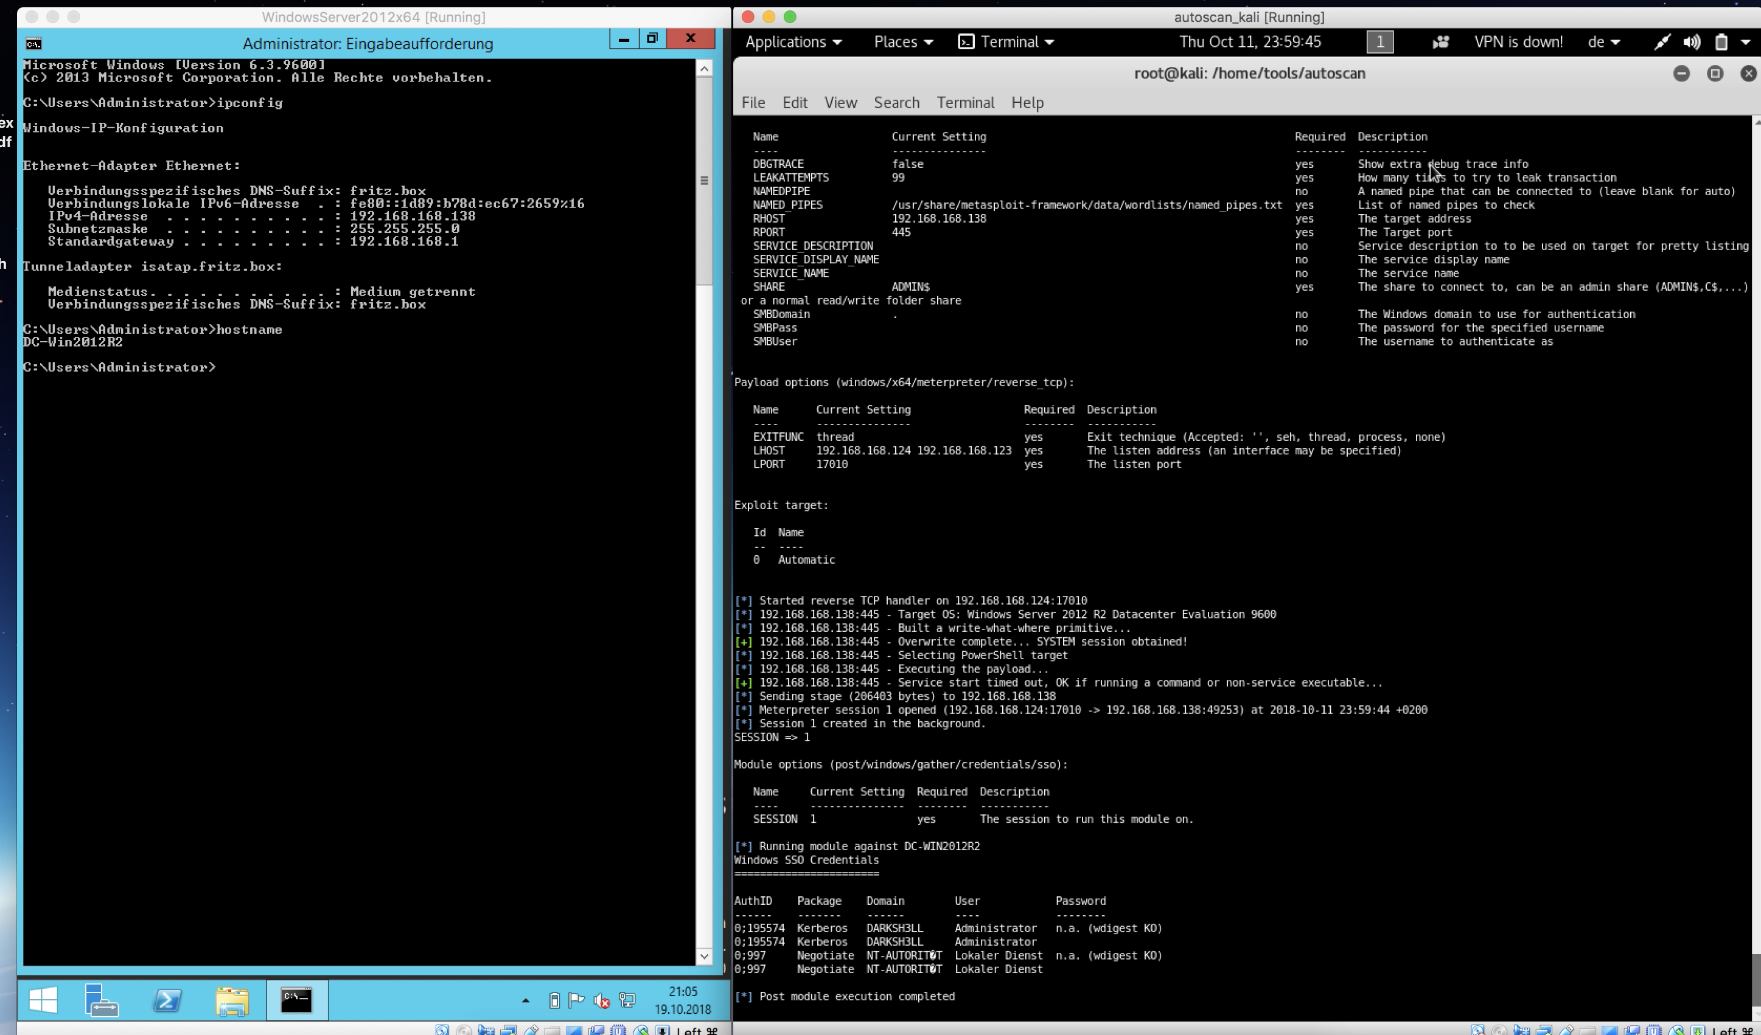Click the power icon in the Windows tray
This screenshot has height=1035, width=1761.
click(554, 1000)
